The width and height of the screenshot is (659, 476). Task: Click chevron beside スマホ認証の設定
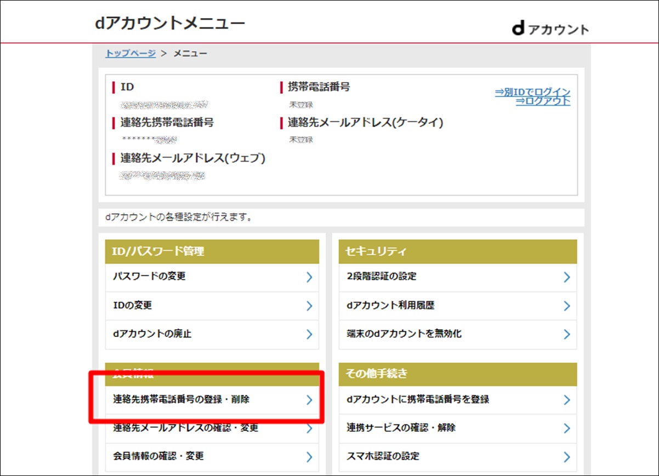click(x=567, y=457)
